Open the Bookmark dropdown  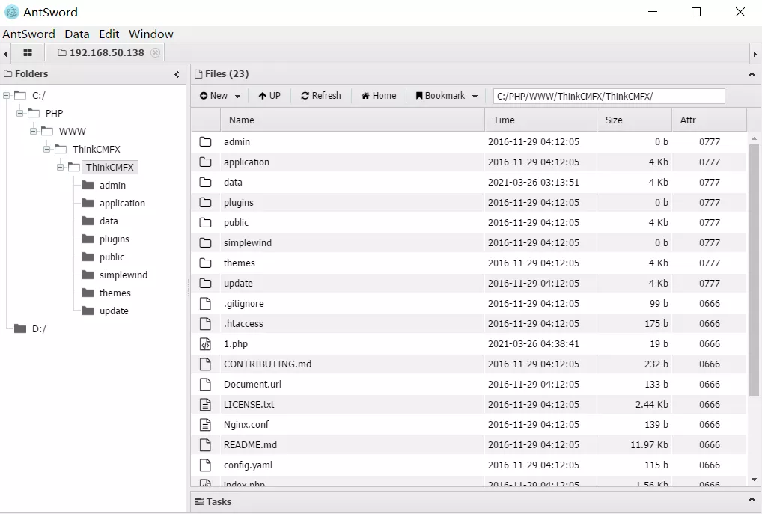pos(447,96)
